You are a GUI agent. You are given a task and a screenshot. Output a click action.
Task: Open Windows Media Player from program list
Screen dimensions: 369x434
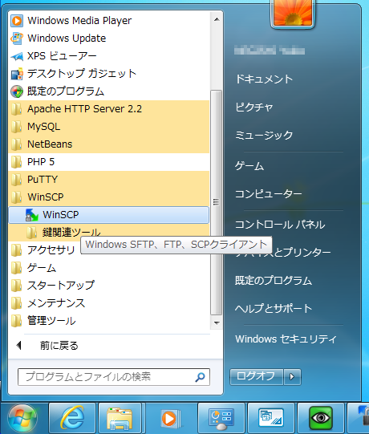tap(109, 21)
